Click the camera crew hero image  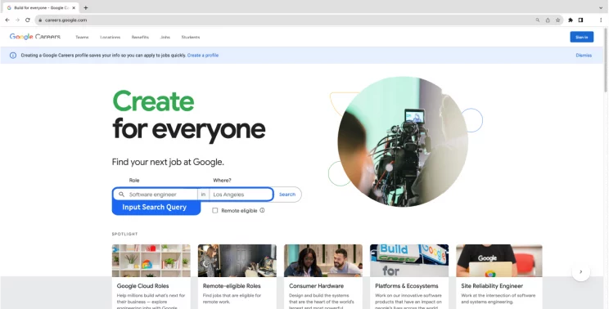pos(403,141)
